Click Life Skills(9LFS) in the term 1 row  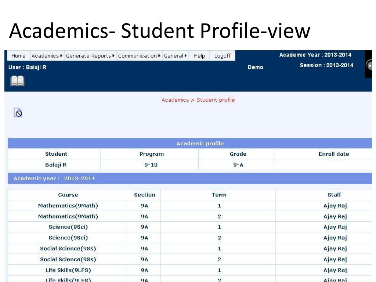tap(68, 270)
